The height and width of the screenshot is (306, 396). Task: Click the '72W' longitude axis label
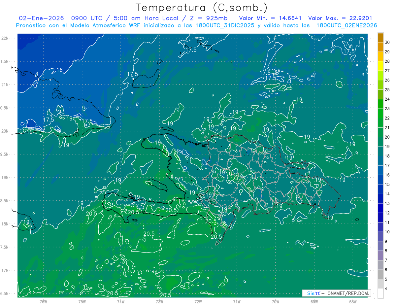198,302
